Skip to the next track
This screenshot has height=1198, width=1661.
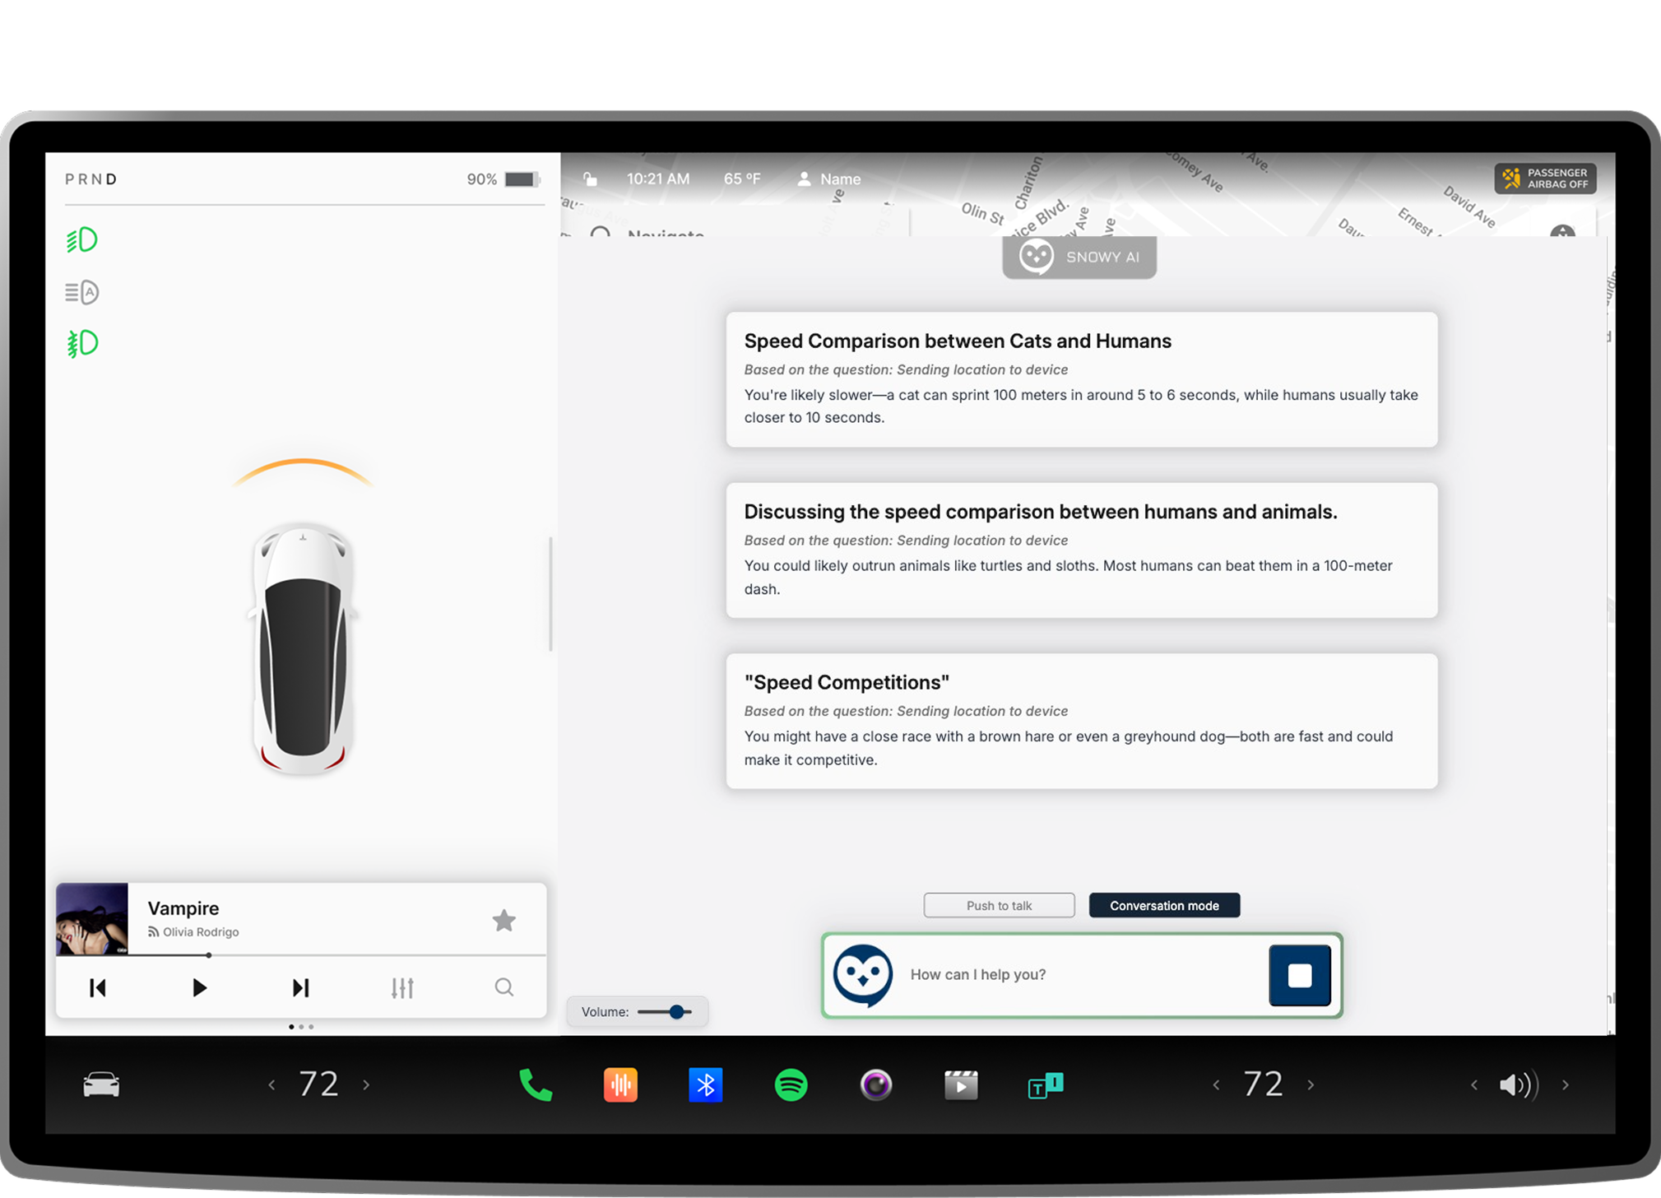(300, 987)
